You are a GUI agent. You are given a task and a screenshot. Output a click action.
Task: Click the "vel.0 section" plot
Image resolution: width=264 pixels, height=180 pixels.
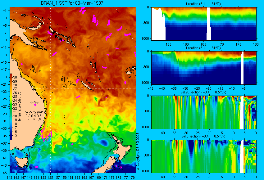point(204,156)
